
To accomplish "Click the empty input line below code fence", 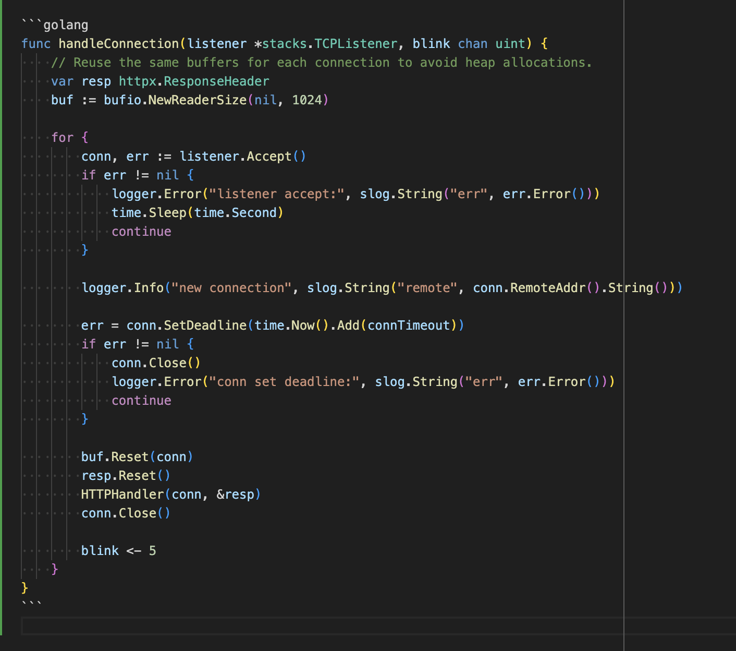I will point(378,625).
